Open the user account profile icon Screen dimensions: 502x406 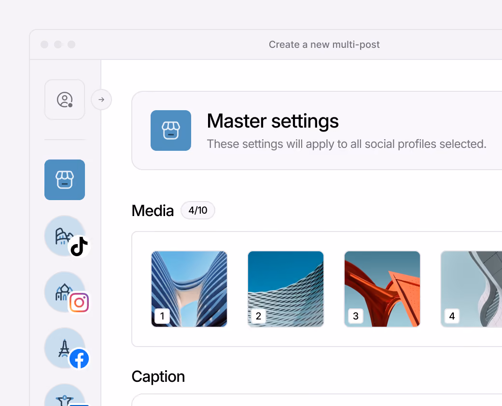(65, 100)
